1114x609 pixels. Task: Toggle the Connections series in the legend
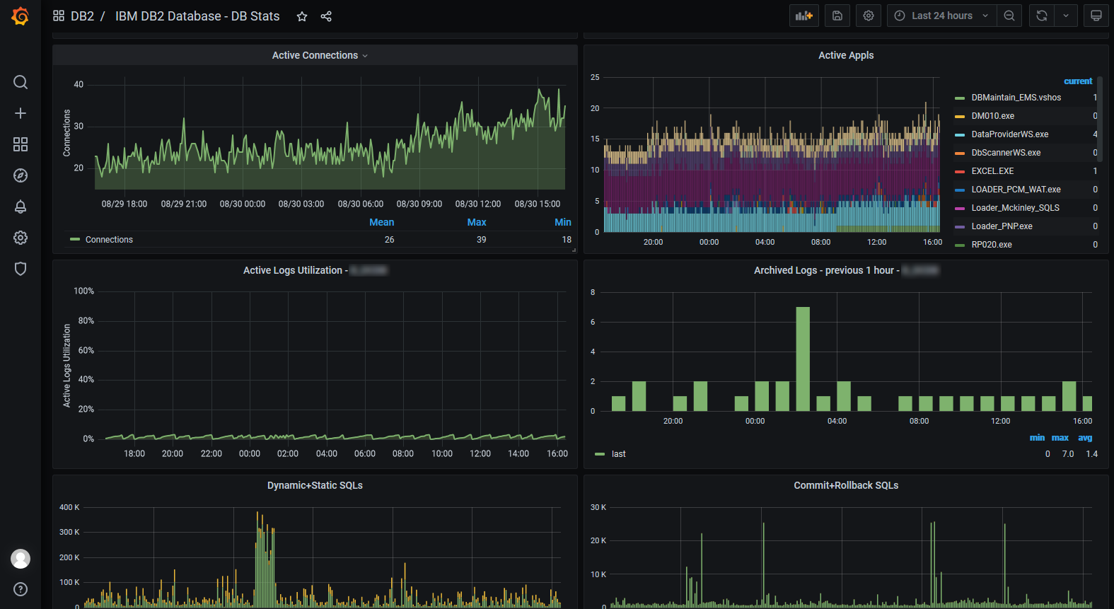click(109, 240)
